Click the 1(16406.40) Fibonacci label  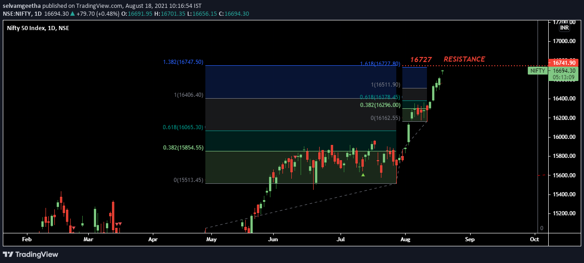pyautogui.click(x=189, y=95)
